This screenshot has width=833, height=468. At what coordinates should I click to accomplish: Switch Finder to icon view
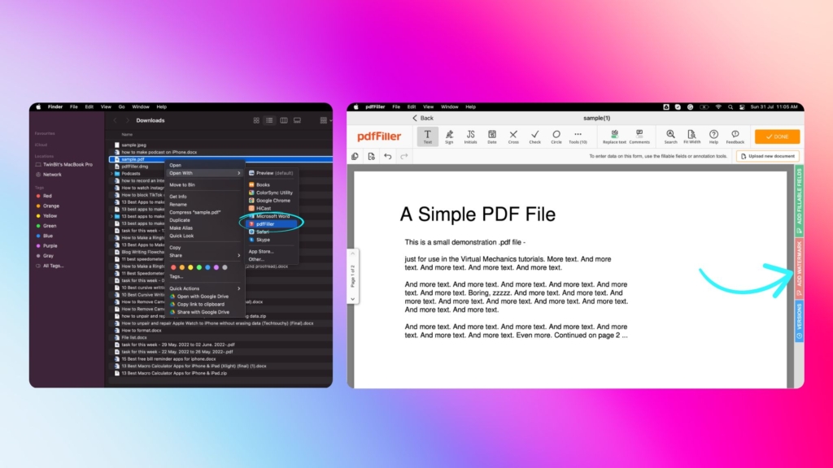click(x=256, y=120)
